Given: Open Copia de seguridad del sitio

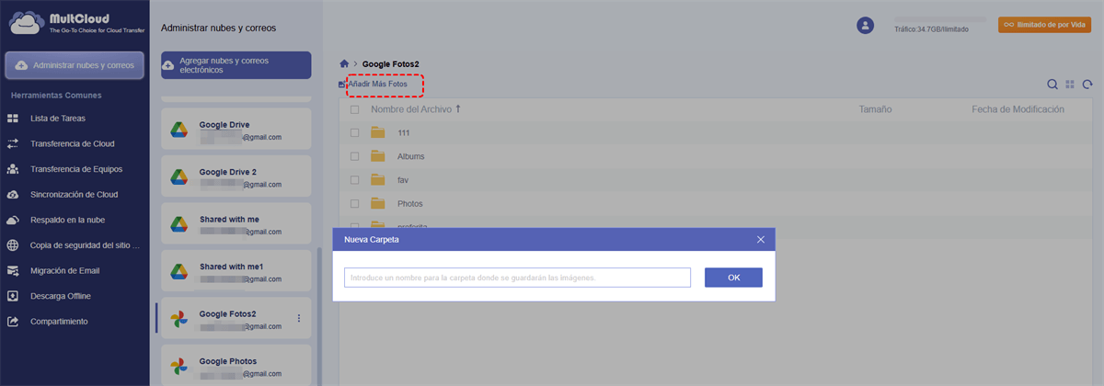Looking at the screenshot, I should tap(85, 245).
